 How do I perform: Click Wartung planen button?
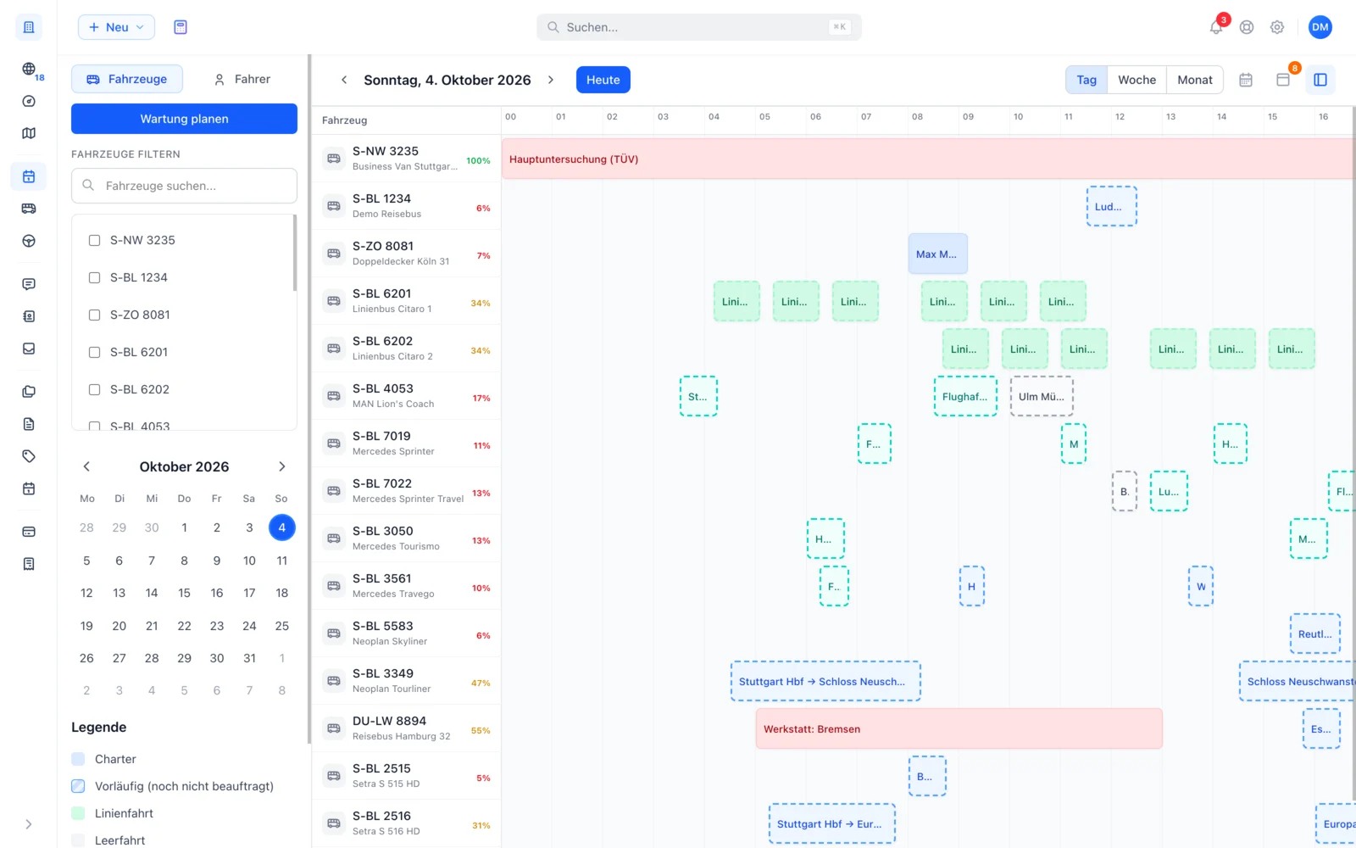tap(184, 119)
